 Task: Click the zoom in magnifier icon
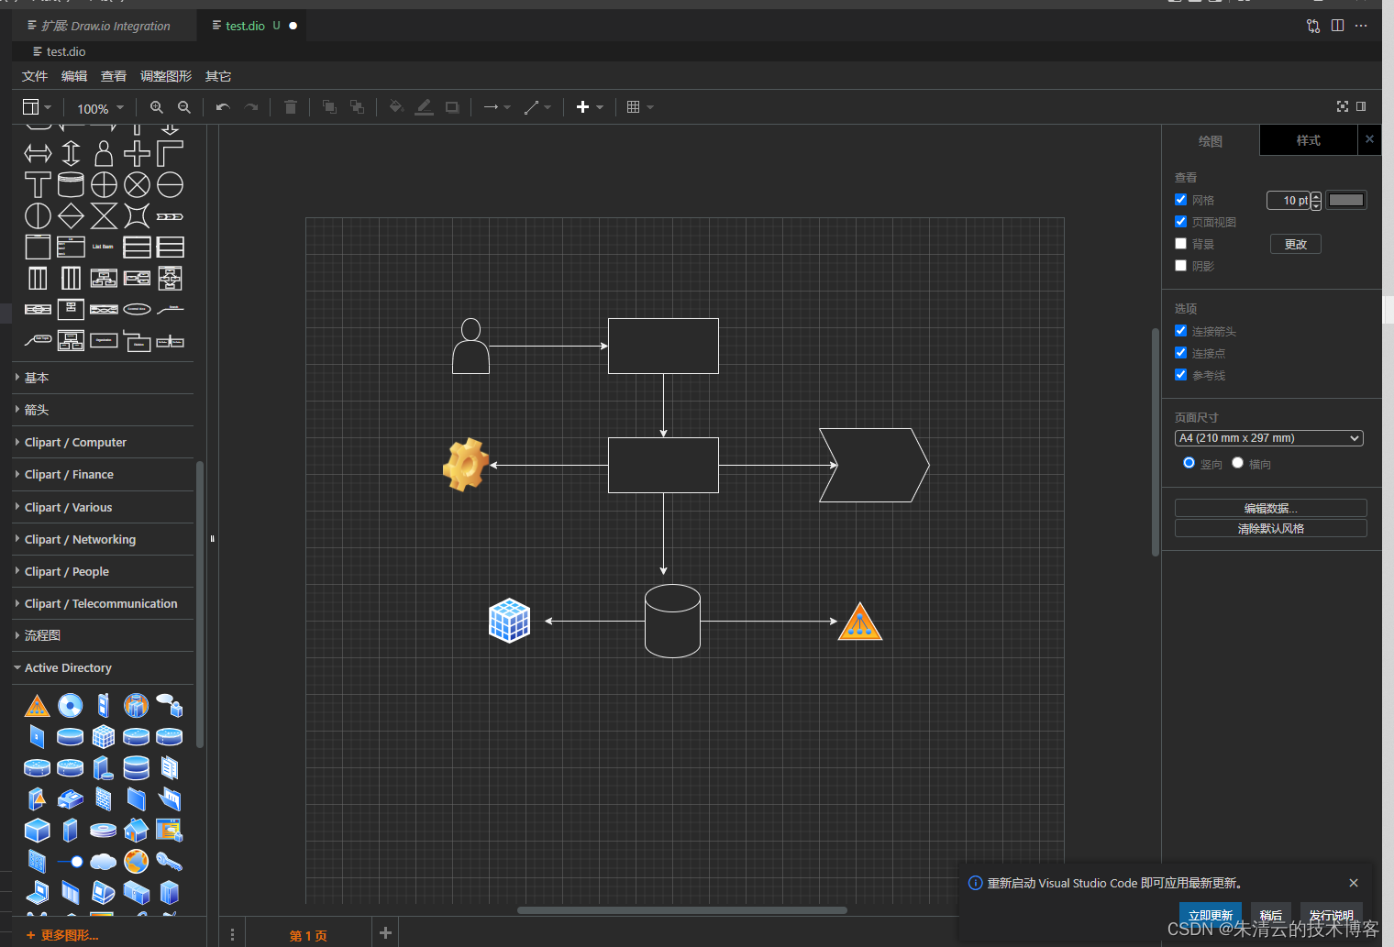(157, 107)
